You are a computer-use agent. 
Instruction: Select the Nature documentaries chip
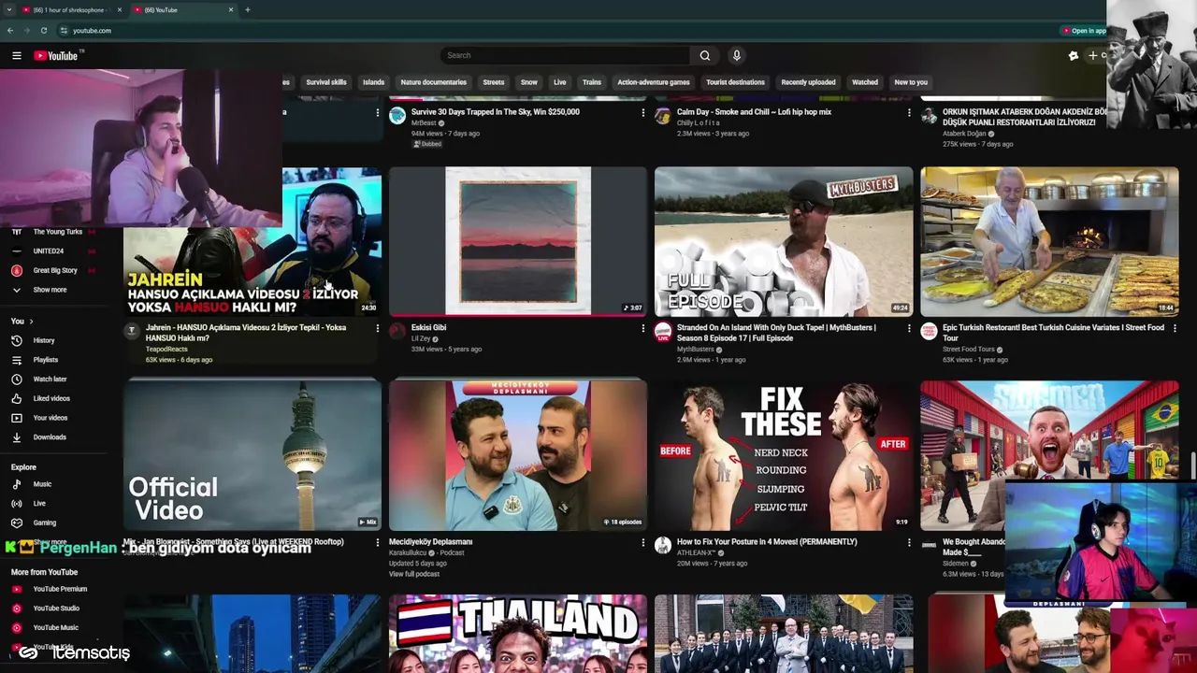(x=433, y=82)
